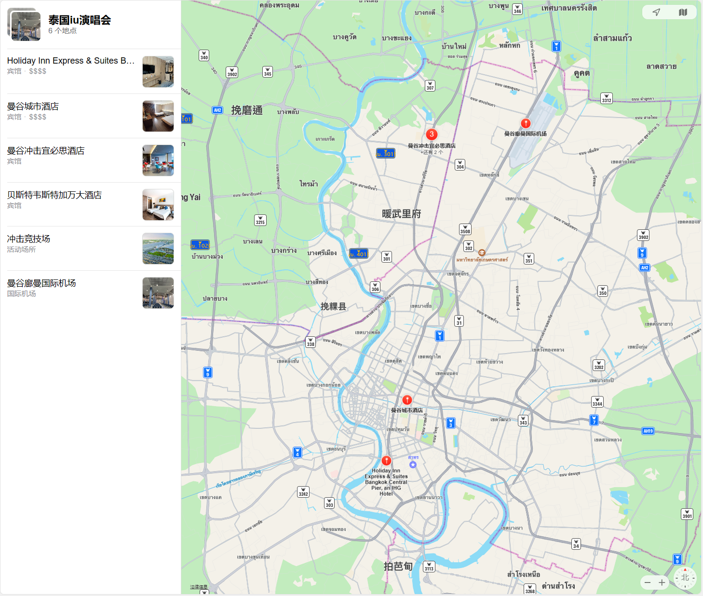Viewport: 703px width, 596px height.
Task: Select 贝斯特韦斯特加万大酒店 in the list
Action: tap(91, 204)
